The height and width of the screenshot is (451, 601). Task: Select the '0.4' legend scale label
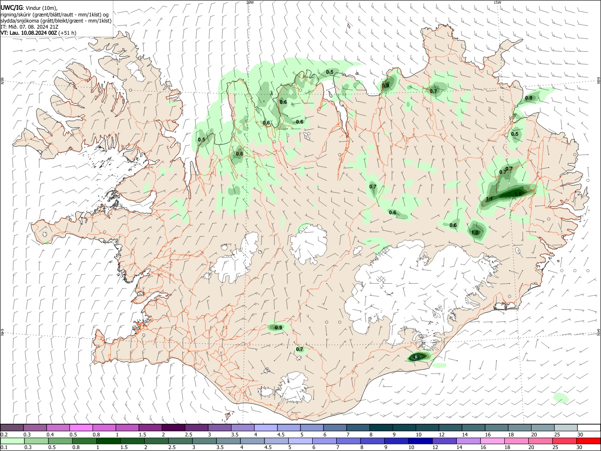pos(50,435)
